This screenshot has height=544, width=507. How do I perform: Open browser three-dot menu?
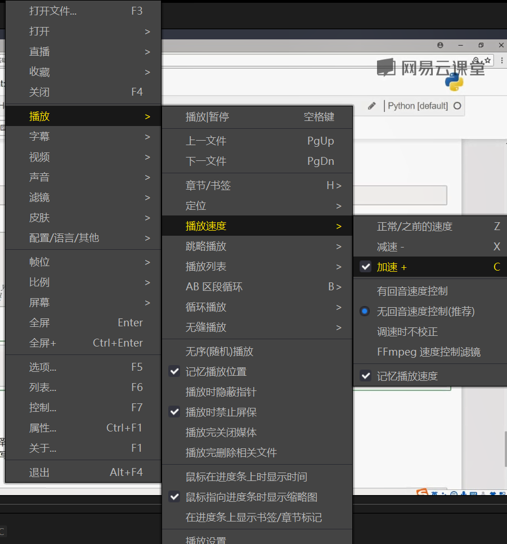pyautogui.click(x=502, y=60)
